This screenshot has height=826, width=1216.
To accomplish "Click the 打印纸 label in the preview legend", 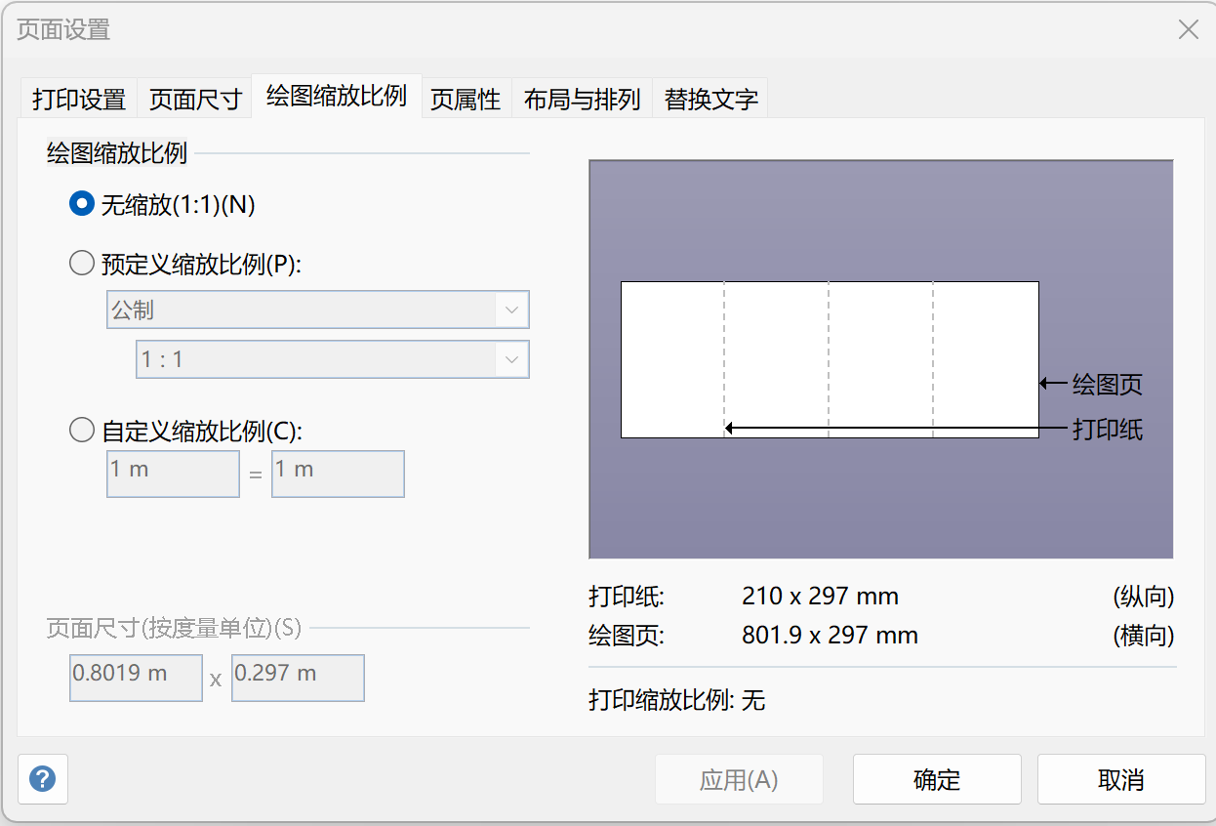I will pyautogui.click(x=1108, y=429).
